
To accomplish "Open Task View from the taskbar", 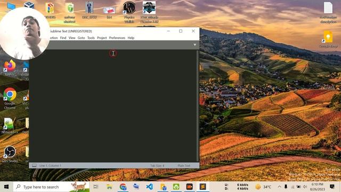I will [96, 187].
